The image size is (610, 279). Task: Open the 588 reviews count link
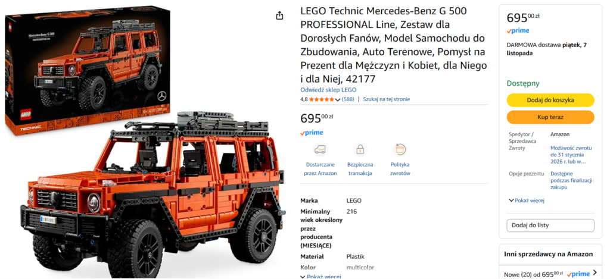(x=348, y=99)
